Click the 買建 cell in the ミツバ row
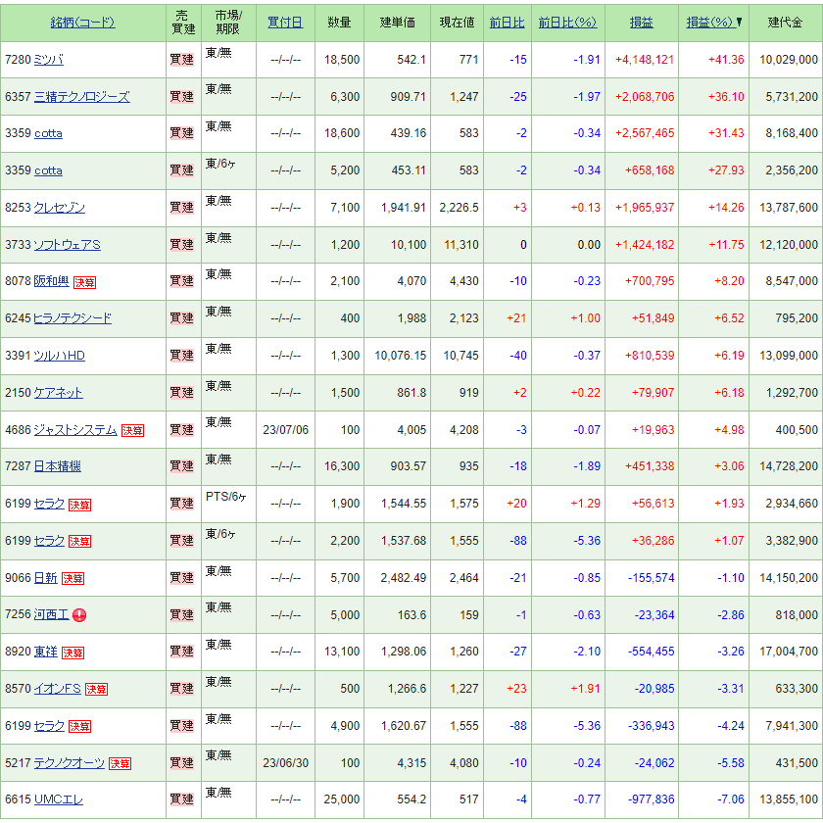Viewport: 823px width, 823px height. [182, 60]
